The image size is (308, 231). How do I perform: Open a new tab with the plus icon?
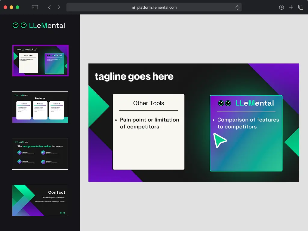point(291,7)
